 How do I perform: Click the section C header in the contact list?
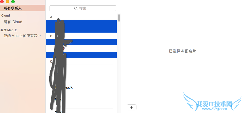[x=51, y=62]
